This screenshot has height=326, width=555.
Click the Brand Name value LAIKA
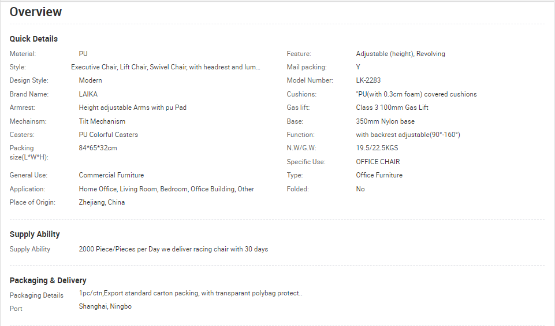pyautogui.click(x=88, y=94)
